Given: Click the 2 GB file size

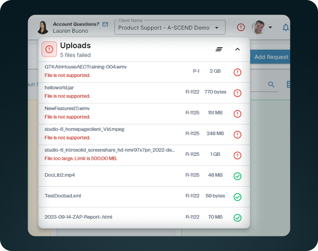Looking at the screenshot, I should click(x=215, y=71).
